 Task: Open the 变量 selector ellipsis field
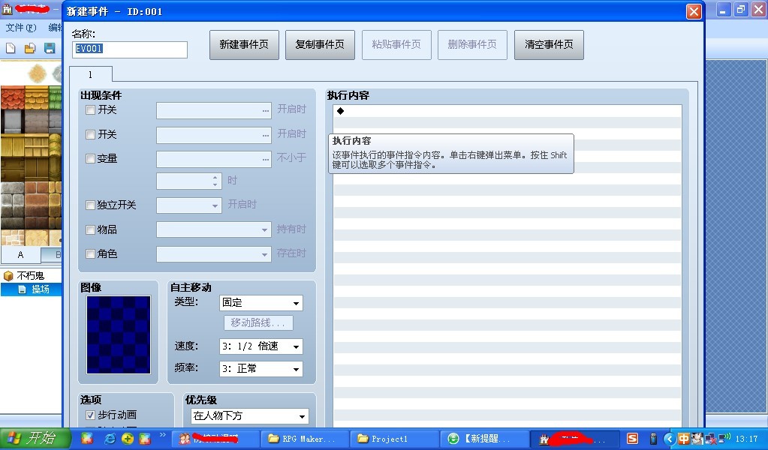[213, 159]
